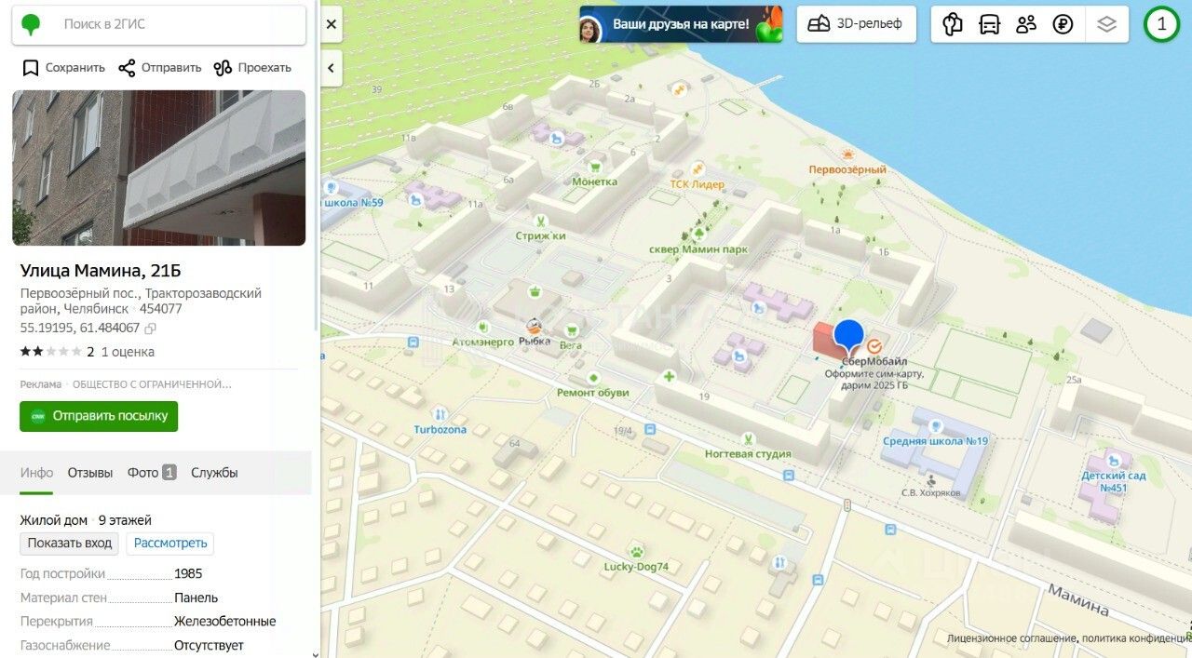This screenshot has width=1192, height=658.
Task: Open the Службы tab
Action: coord(214,473)
